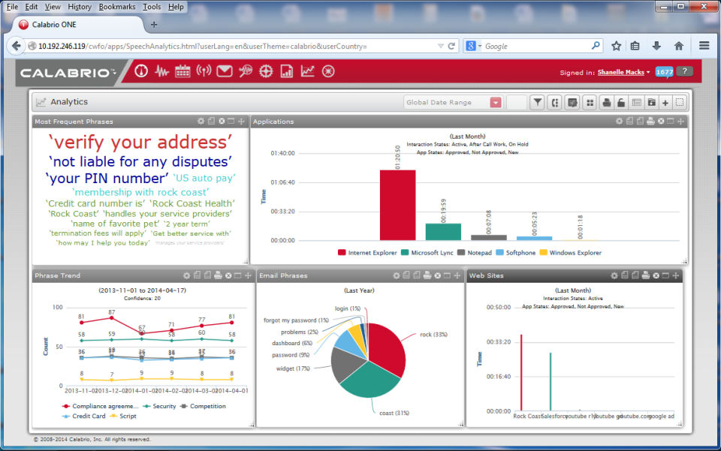
Task: Open the Firefox hamburger menu
Action: pyautogui.click(x=704, y=46)
